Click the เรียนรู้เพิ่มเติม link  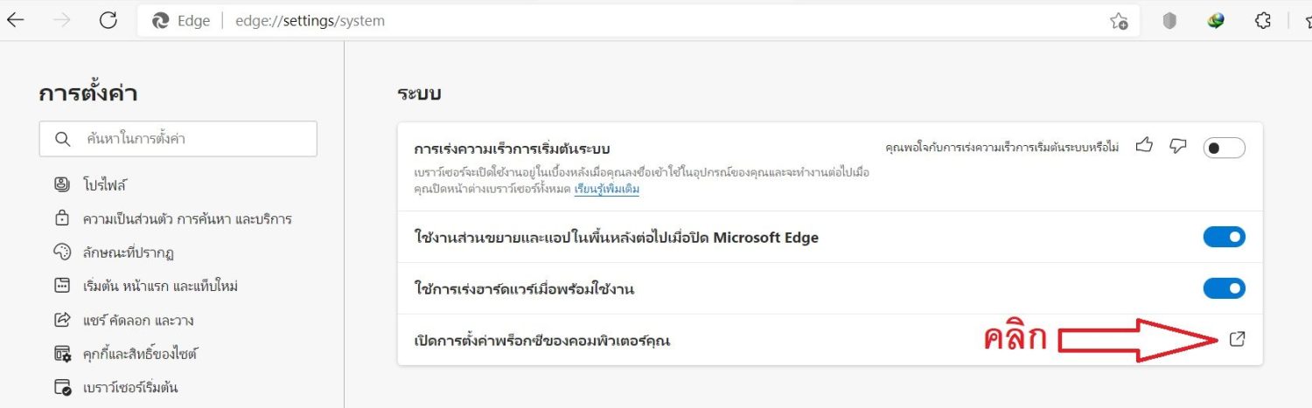pos(606,189)
